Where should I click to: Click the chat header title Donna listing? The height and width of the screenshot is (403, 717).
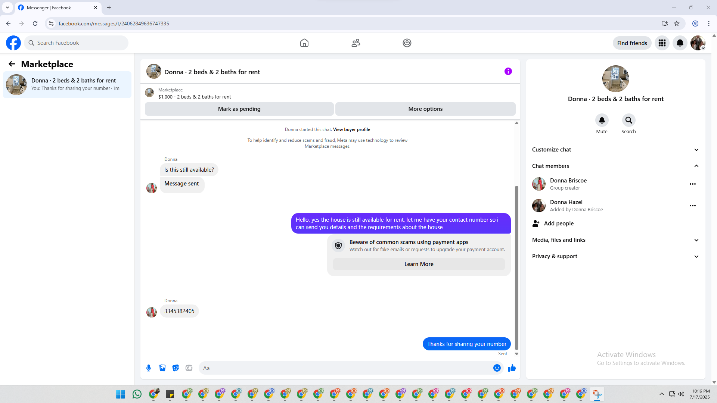[x=212, y=72]
